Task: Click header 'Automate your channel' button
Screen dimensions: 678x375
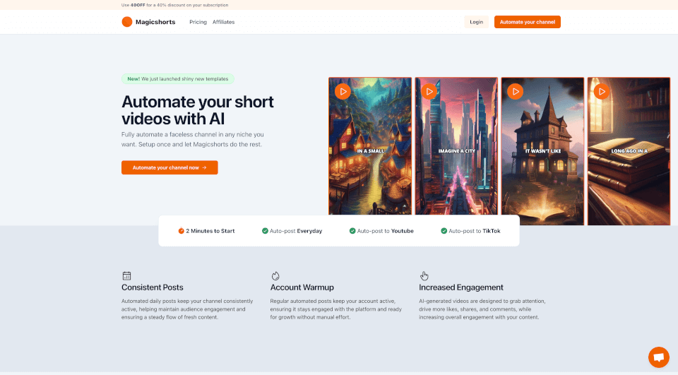Action: click(527, 22)
